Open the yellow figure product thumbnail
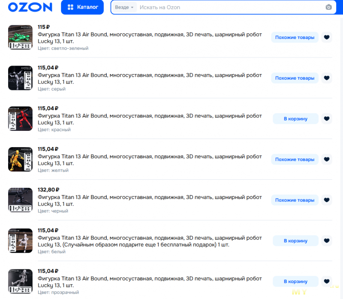 (20, 159)
